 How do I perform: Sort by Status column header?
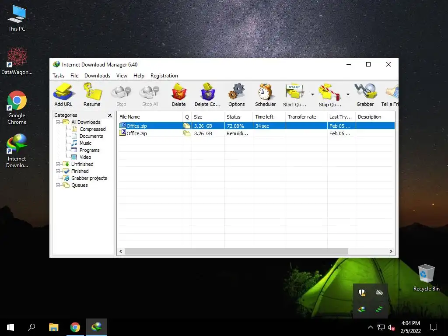238,117
